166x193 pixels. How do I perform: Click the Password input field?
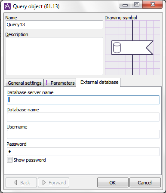[83, 151]
